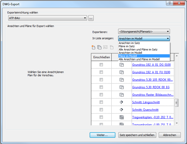Expand the ATP-BAU export setup dropdown

(85, 18)
